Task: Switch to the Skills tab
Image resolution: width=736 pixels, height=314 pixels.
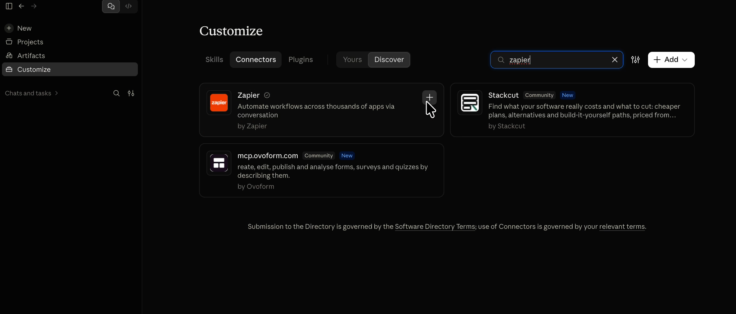Action: click(214, 60)
